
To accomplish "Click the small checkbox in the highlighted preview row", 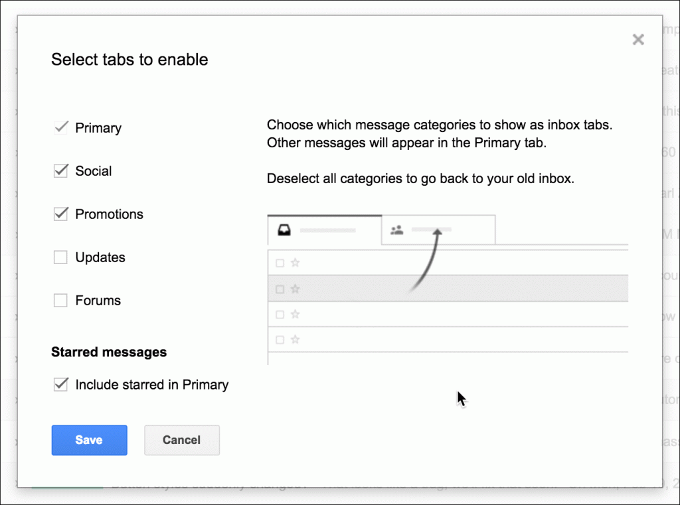I will pos(280,289).
